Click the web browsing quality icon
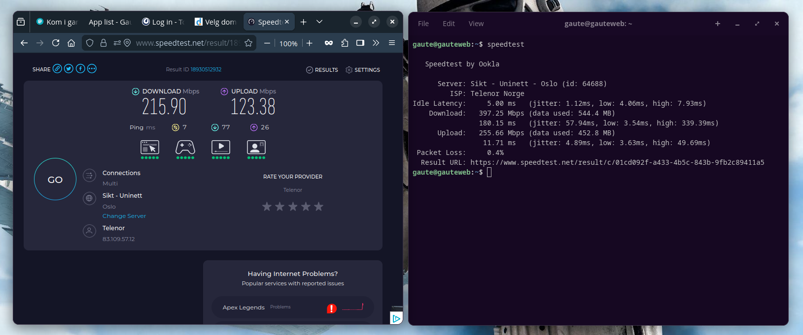The image size is (803, 335). [x=150, y=147]
